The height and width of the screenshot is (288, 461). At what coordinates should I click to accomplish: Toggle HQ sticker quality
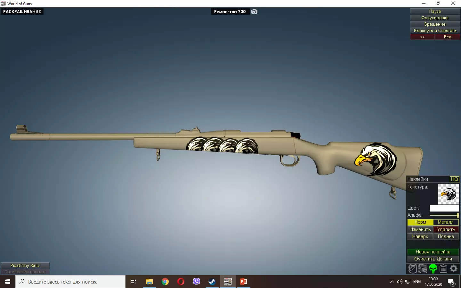coord(454,179)
